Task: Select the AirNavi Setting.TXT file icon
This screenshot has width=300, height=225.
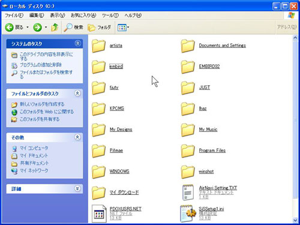Action: pyautogui.click(x=188, y=193)
